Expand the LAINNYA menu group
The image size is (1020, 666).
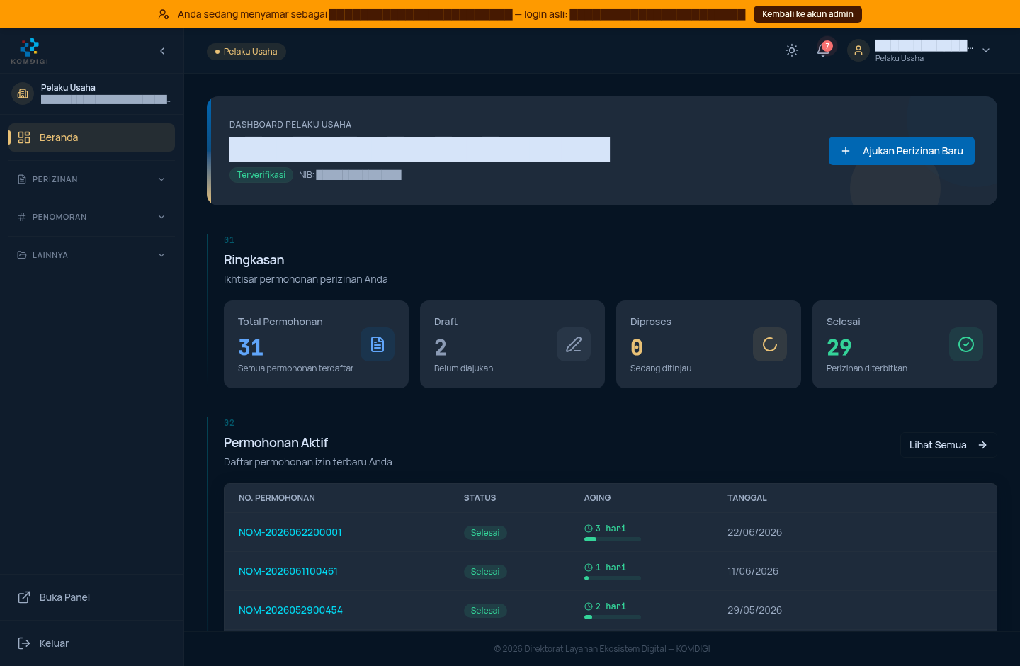pyautogui.click(x=91, y=255)
